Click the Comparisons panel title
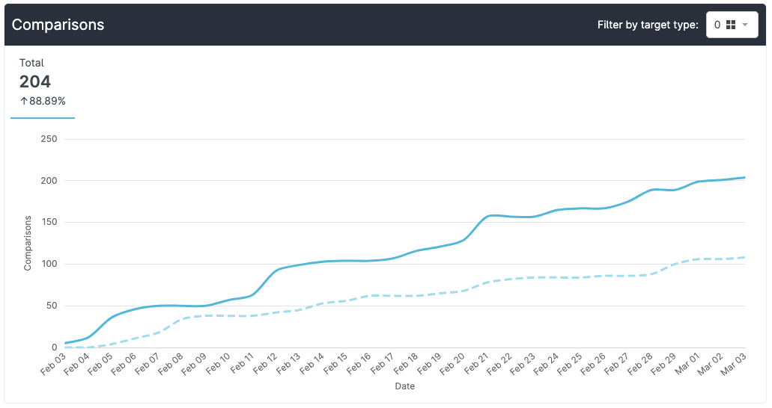The width and height of the screenshot is (772, 408). [58, 25]
